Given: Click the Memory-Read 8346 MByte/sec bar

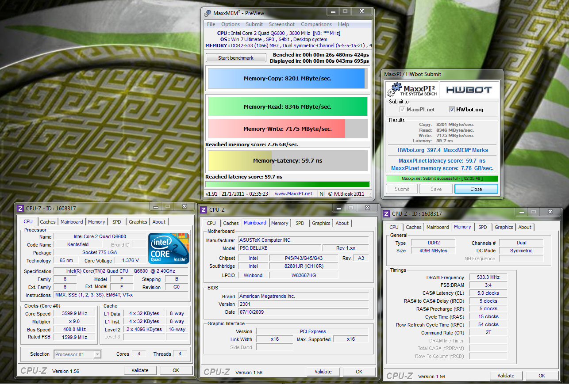Looking at the screenshot, I should [x=288, y=106].
